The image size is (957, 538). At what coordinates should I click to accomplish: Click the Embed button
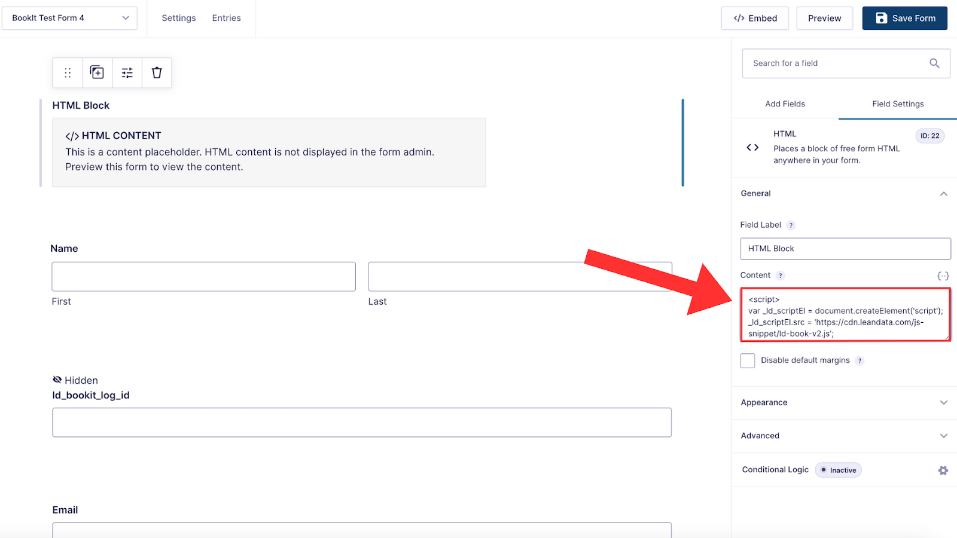[755, 18]
